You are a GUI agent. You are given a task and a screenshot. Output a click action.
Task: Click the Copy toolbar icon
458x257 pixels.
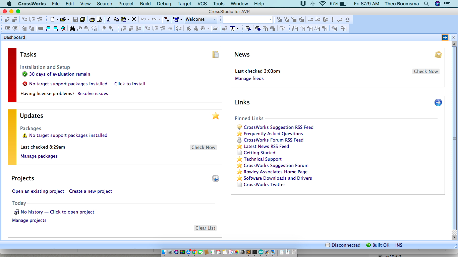116,19
